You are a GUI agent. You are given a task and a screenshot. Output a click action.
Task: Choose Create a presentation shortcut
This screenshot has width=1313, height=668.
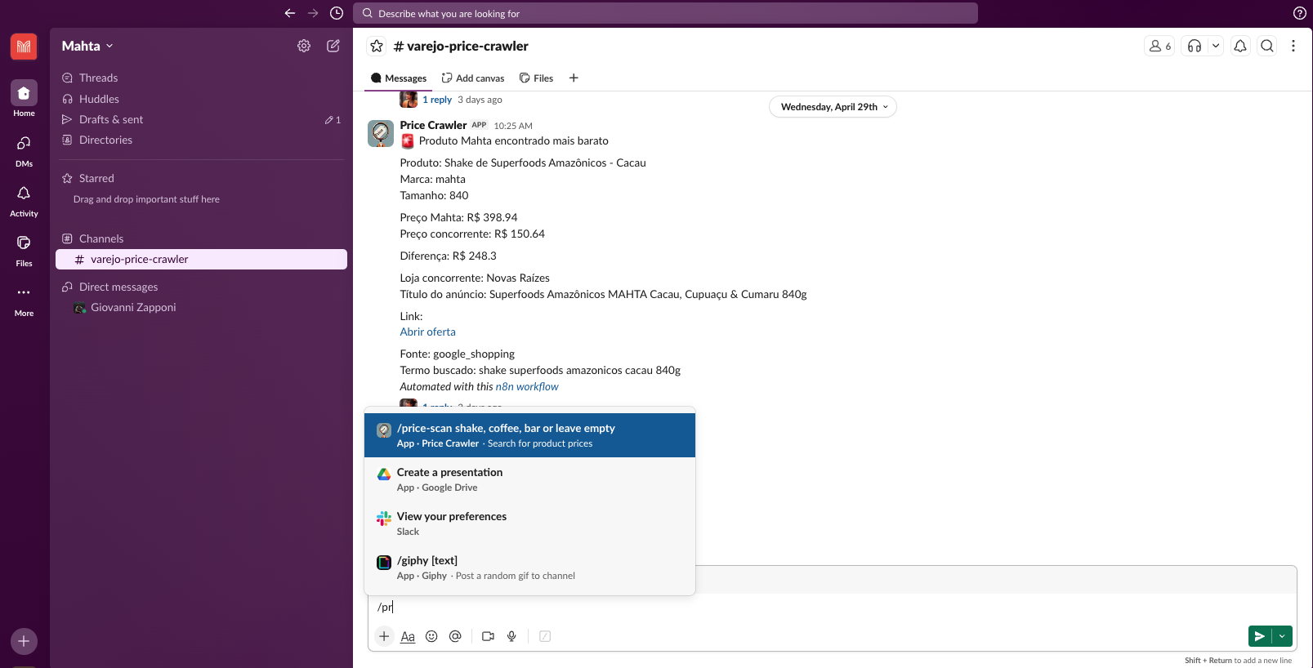[x=529, y=479]
